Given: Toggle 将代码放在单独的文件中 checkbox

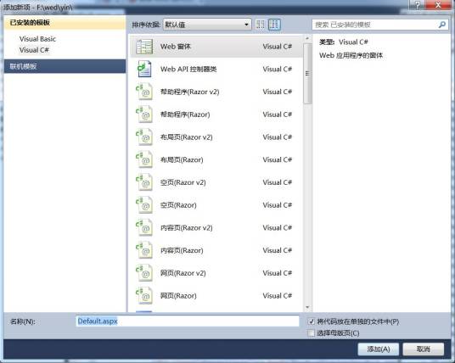Looking at the screenshot, I should tap(311, 321).
